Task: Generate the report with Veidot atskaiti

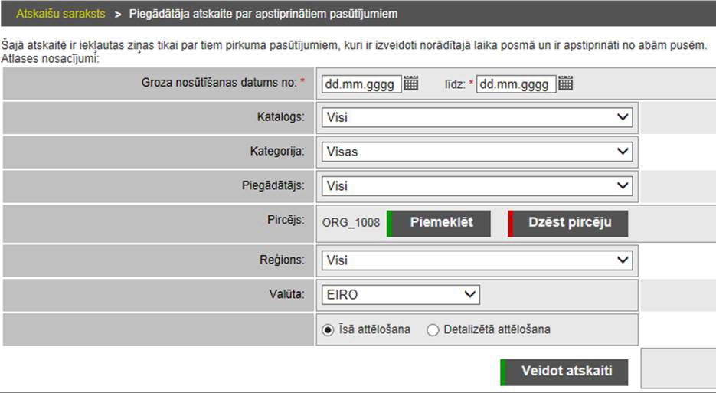Action: point(565,372)
